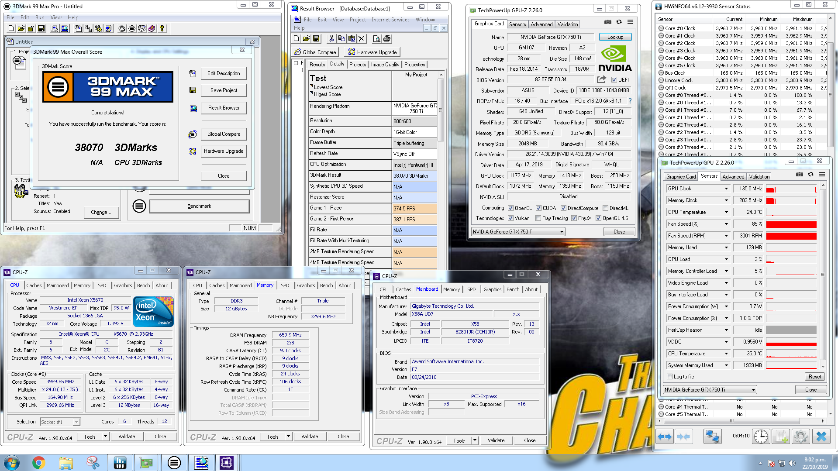The width and height of the screenshot is (838, 471).
Task: Toggle CUDA checkbox in GPU-Z
Action: pos(539,208)
